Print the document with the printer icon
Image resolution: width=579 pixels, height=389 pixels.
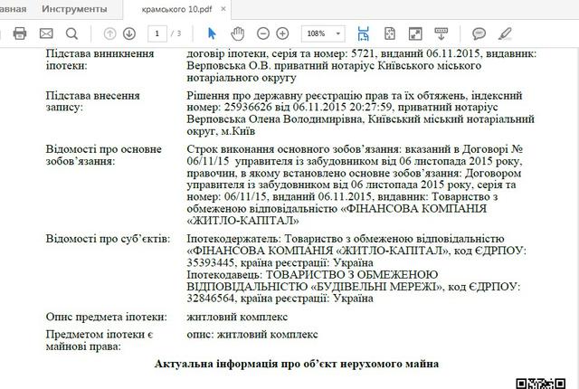point(20,33)
